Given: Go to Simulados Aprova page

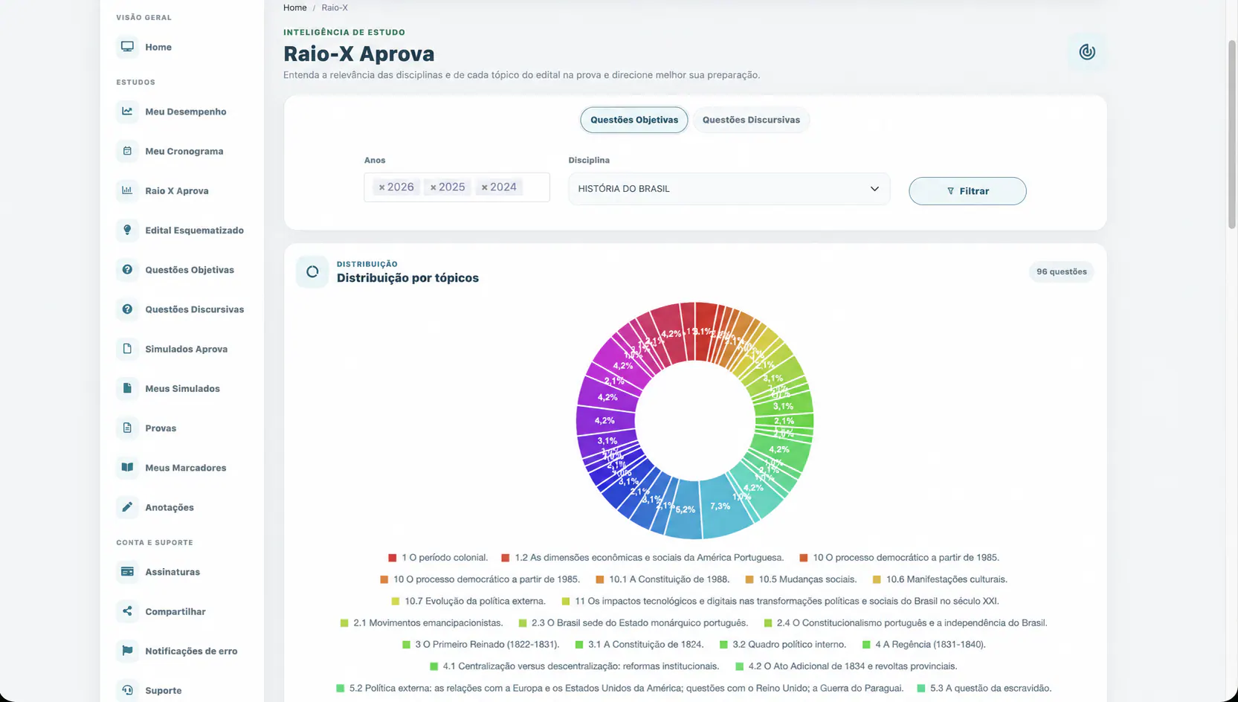Looking at the screenshot, I should 186,349.
